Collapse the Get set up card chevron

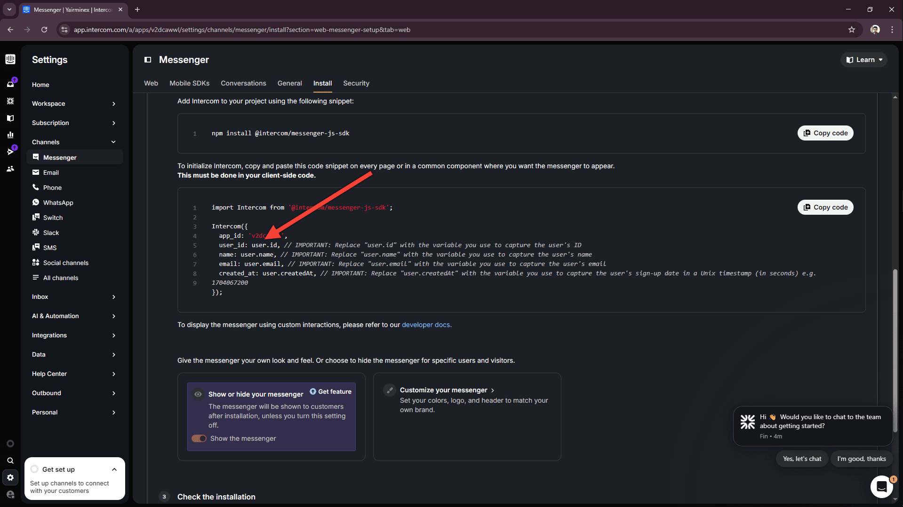(114, 469)
